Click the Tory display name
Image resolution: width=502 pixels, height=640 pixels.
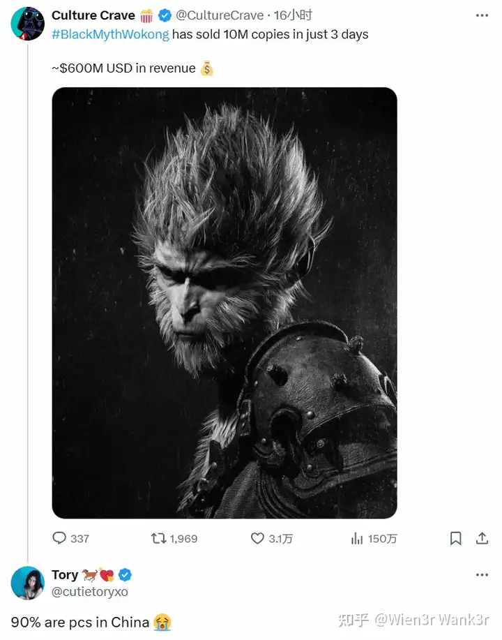(x=65, y=574)
